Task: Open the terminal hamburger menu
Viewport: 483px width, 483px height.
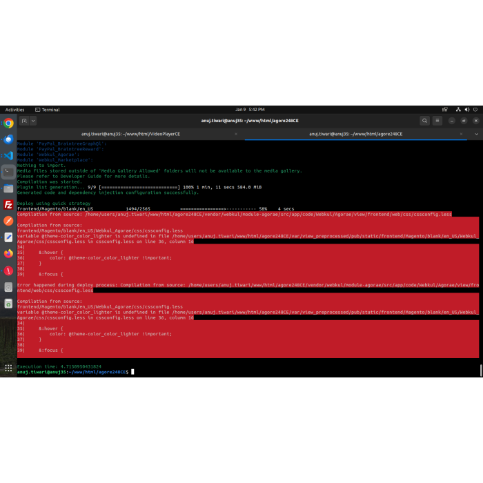Action: pyautogui.click(x=440, y=121)
